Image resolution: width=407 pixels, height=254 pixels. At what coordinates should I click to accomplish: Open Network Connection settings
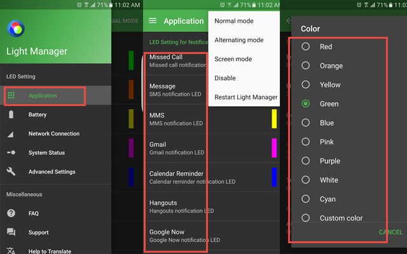55,134
